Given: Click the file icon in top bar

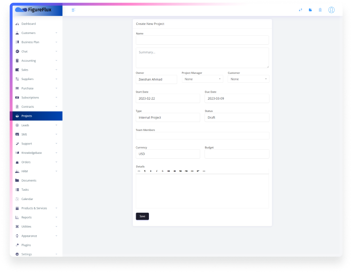Looking at the screenshot, I should point(310,10).
